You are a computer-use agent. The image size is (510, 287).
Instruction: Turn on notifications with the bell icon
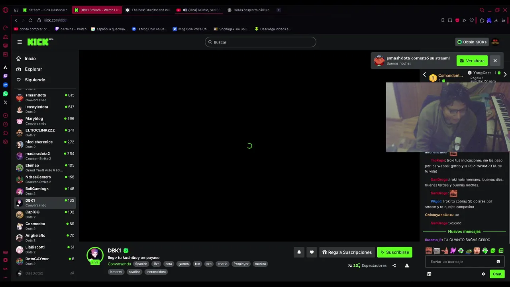point(299,252)
